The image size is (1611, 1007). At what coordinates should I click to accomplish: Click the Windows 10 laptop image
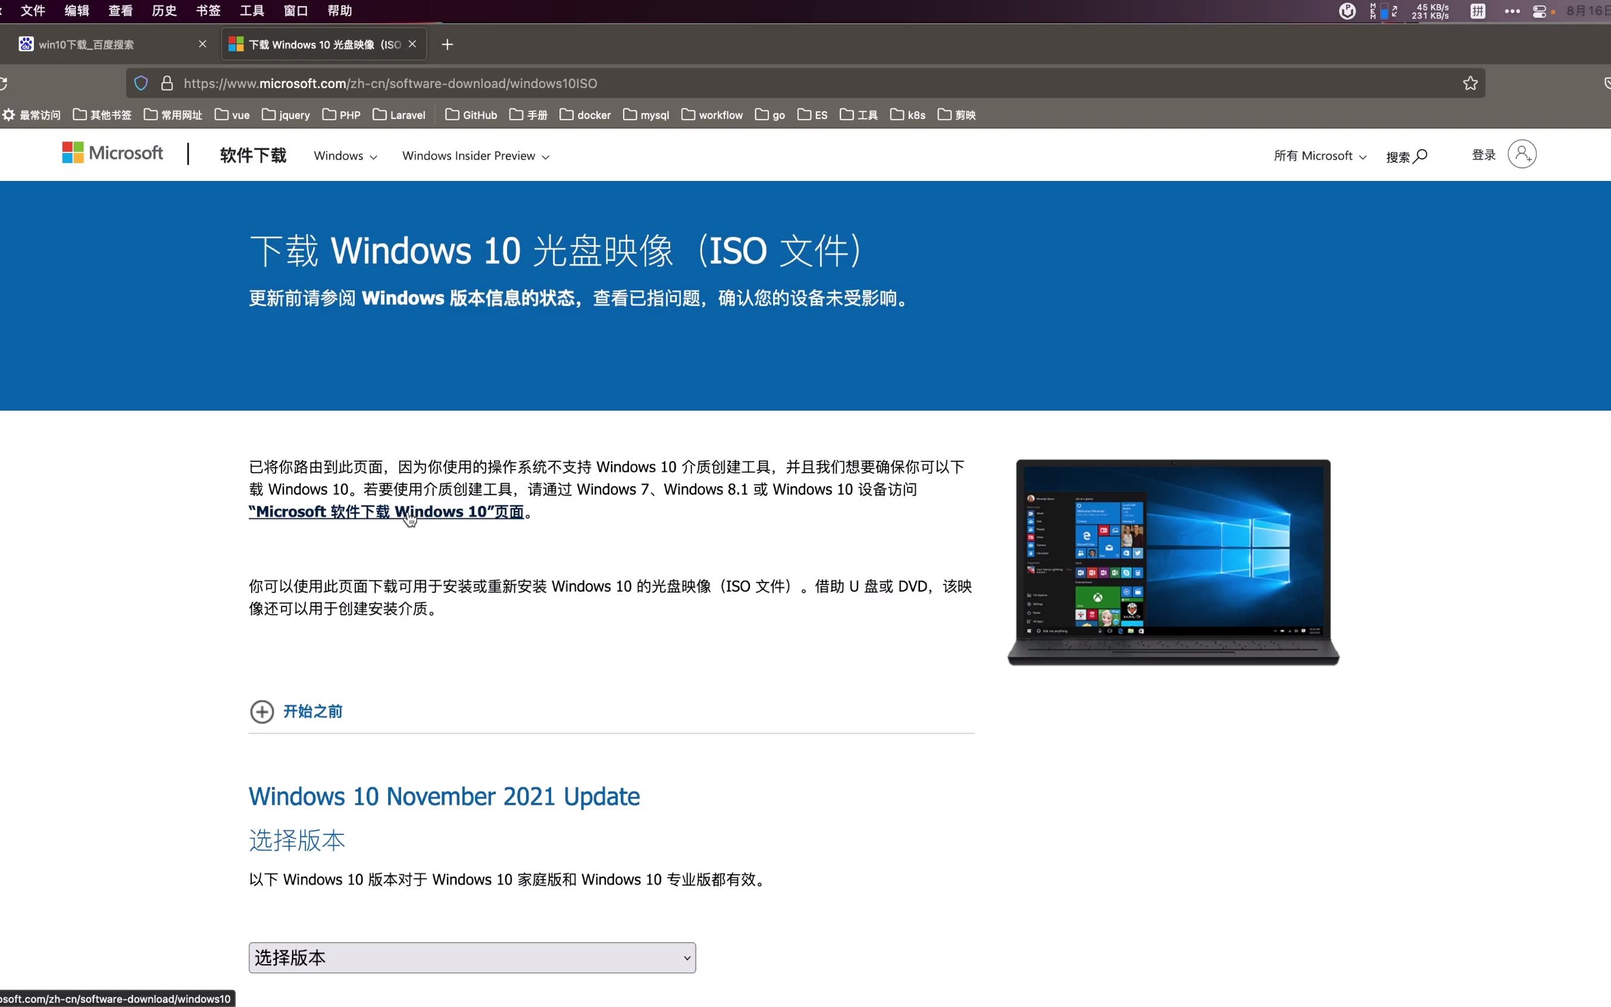tap(1173, 562)
